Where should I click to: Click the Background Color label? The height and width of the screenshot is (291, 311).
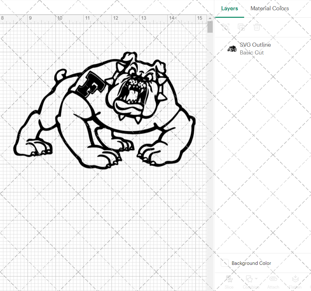[x=251, y=263]
